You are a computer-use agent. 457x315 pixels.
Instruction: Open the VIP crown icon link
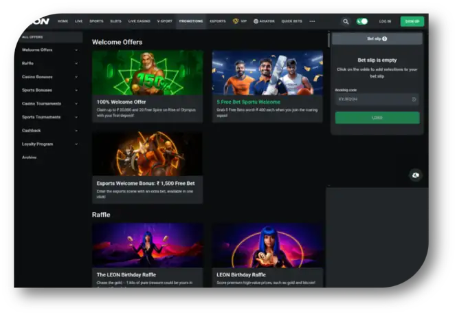pyautogui.click(x=238, y=21)
